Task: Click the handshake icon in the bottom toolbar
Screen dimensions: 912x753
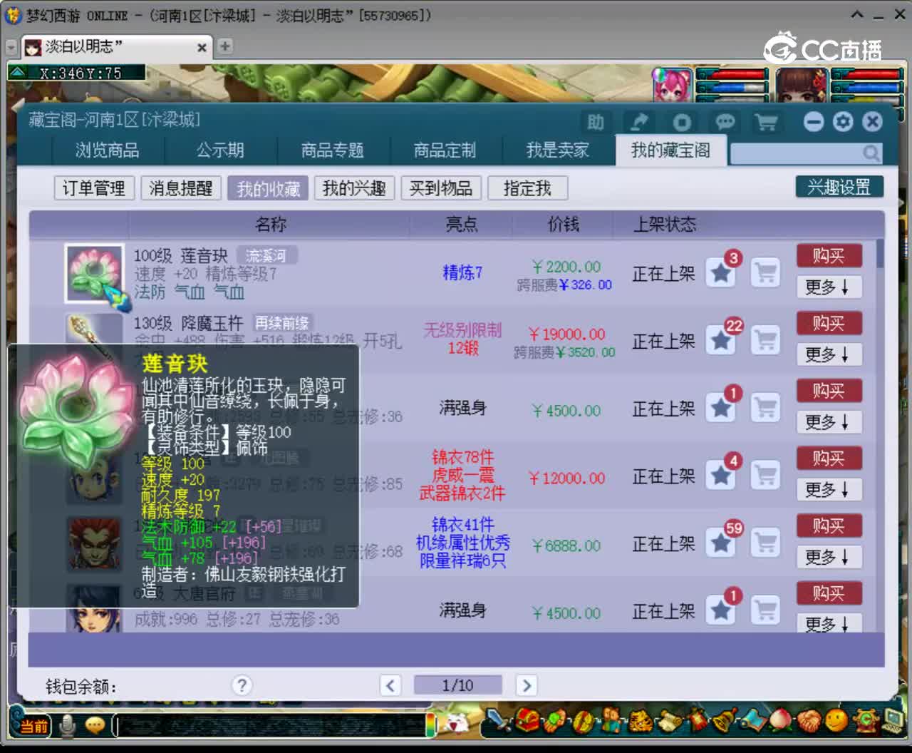Action: 809,719
